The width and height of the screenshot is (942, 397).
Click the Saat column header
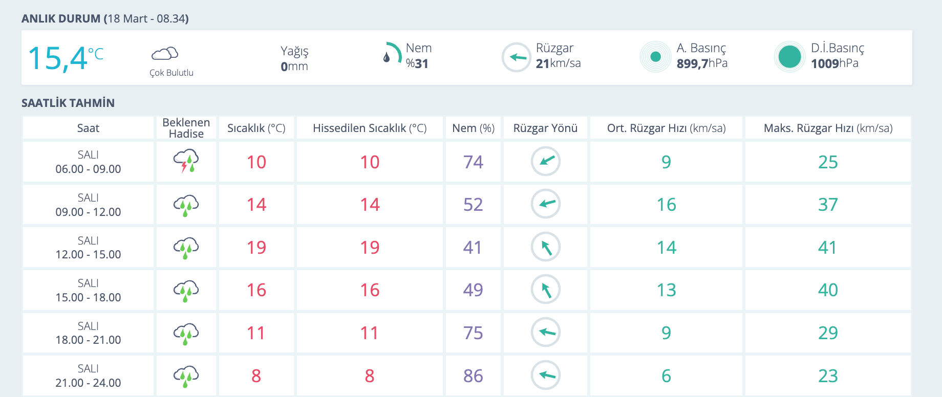(88, 128)
